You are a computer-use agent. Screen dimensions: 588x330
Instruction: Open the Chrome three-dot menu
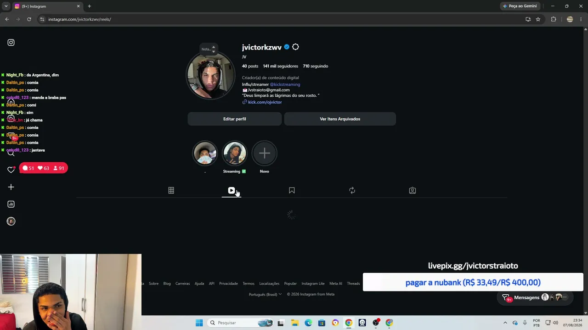pos(581,19)
